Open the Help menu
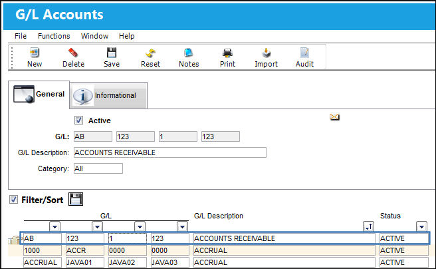 coord(126,36)
